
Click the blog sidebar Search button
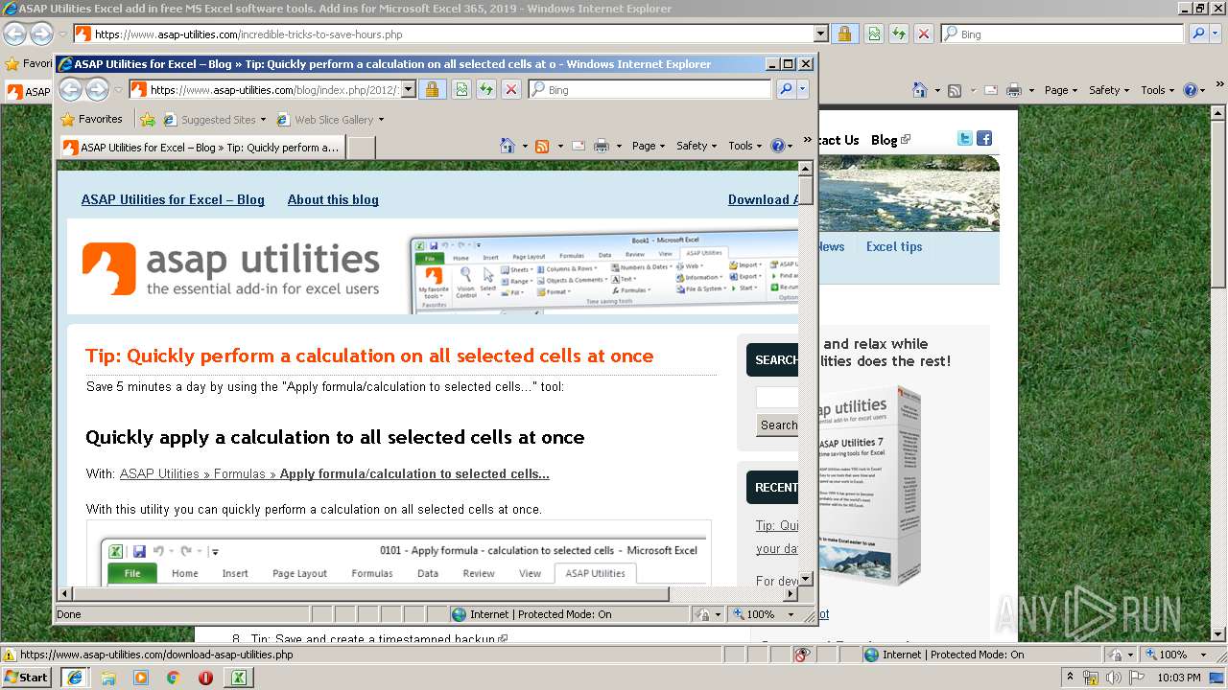click(777, 425)
